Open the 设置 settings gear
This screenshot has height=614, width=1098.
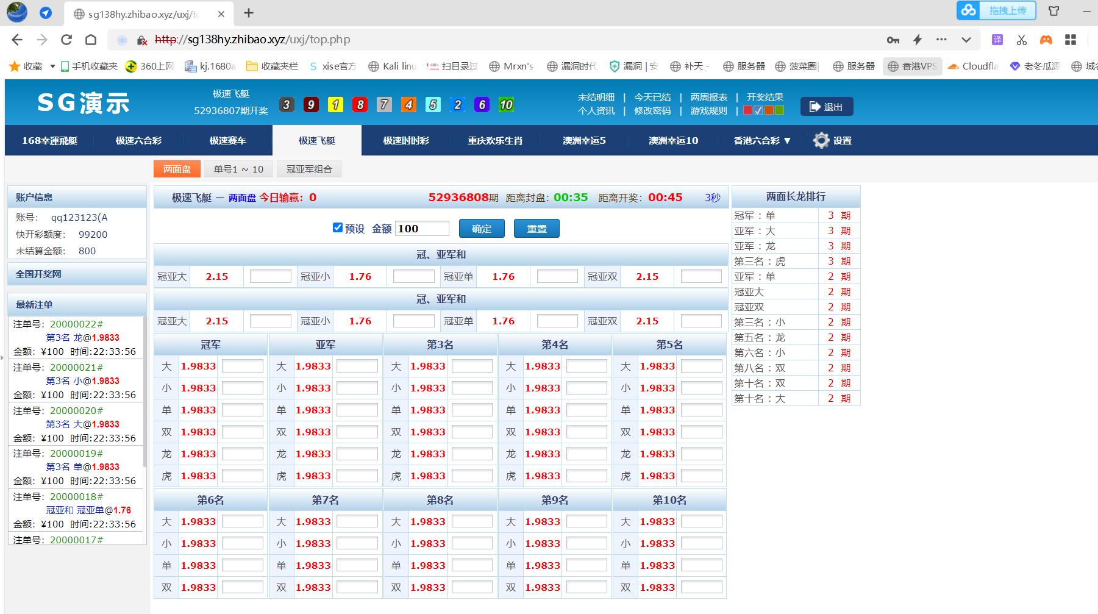[x=821, y=140]
